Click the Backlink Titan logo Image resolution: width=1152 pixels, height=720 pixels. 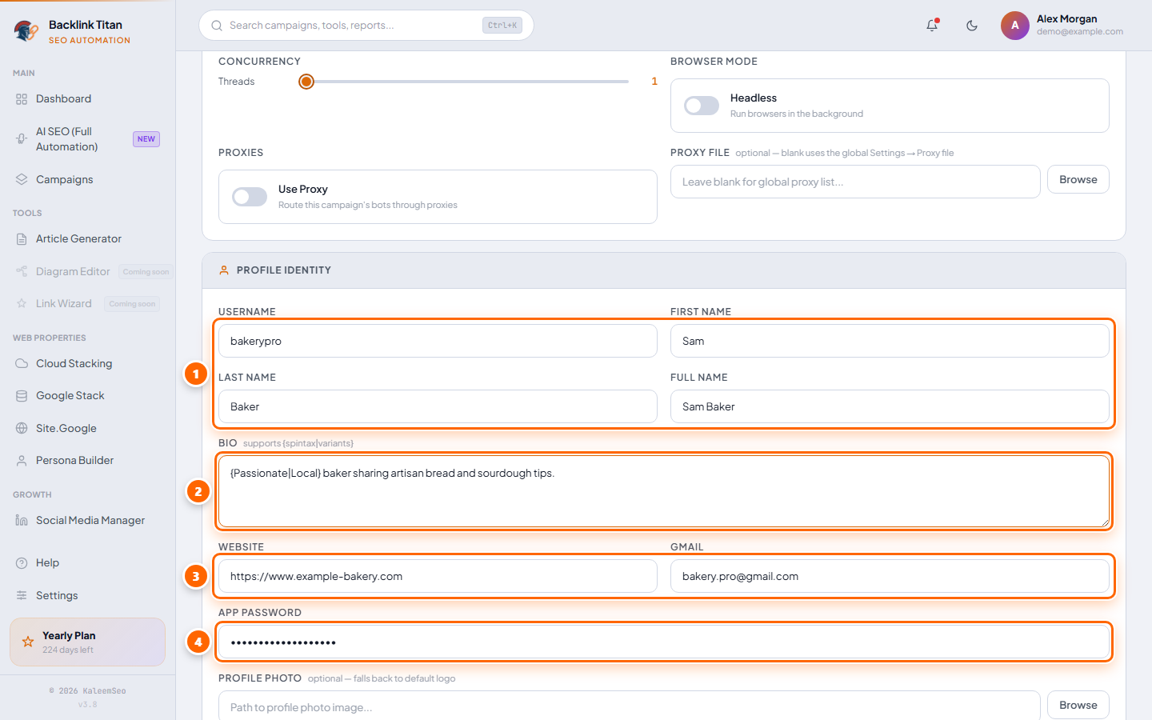coord(26,31)
